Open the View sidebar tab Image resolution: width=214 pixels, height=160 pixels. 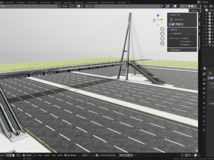199,30
